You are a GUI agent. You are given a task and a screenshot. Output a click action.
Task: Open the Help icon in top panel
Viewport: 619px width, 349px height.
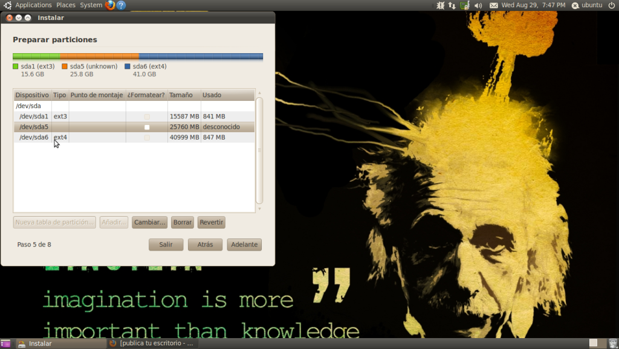click(121, 5)
